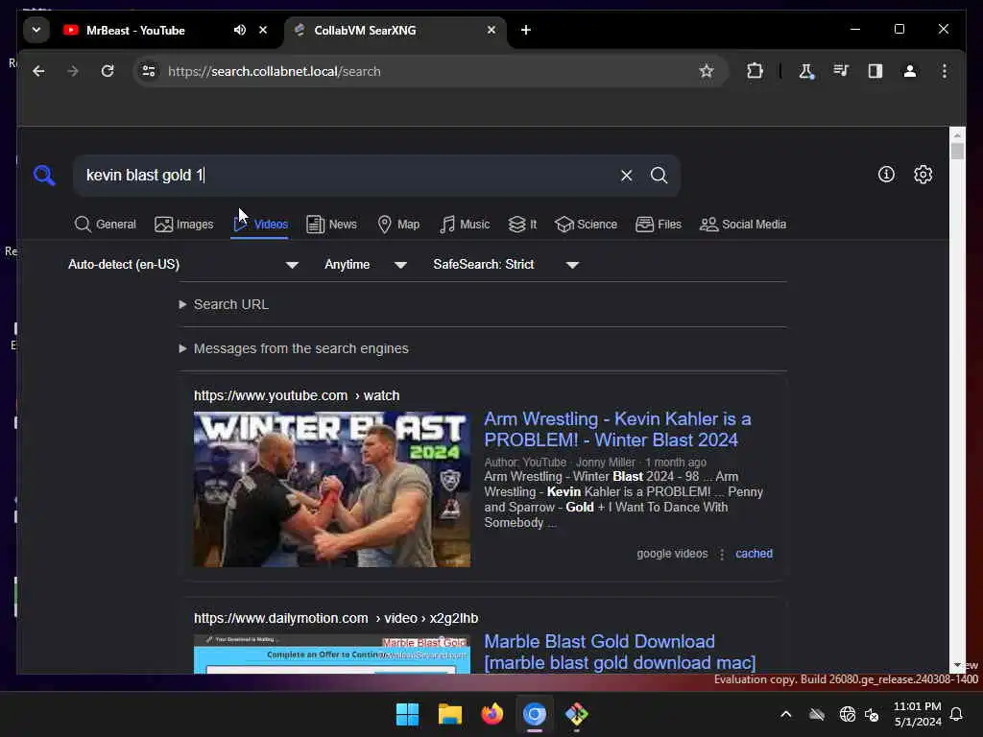Viewport: 983px width, 737px height.
Task: Bookmark this page with the star
Action: (x=707, y=71)
